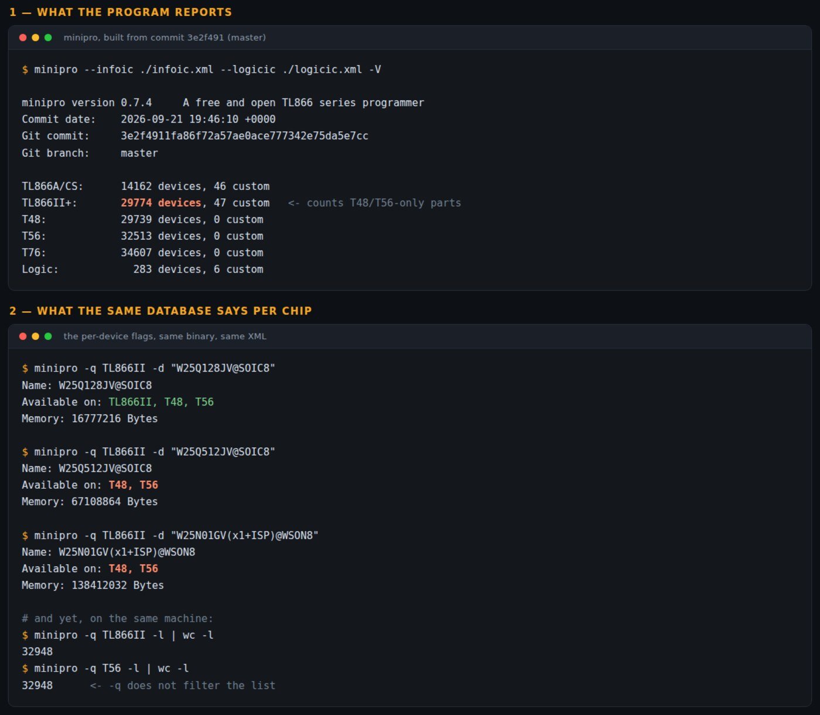The height and width of the screenshot is (715, 820).
Task: Click the line "minipro version 0.7.4"
Action: coord(87,103)
